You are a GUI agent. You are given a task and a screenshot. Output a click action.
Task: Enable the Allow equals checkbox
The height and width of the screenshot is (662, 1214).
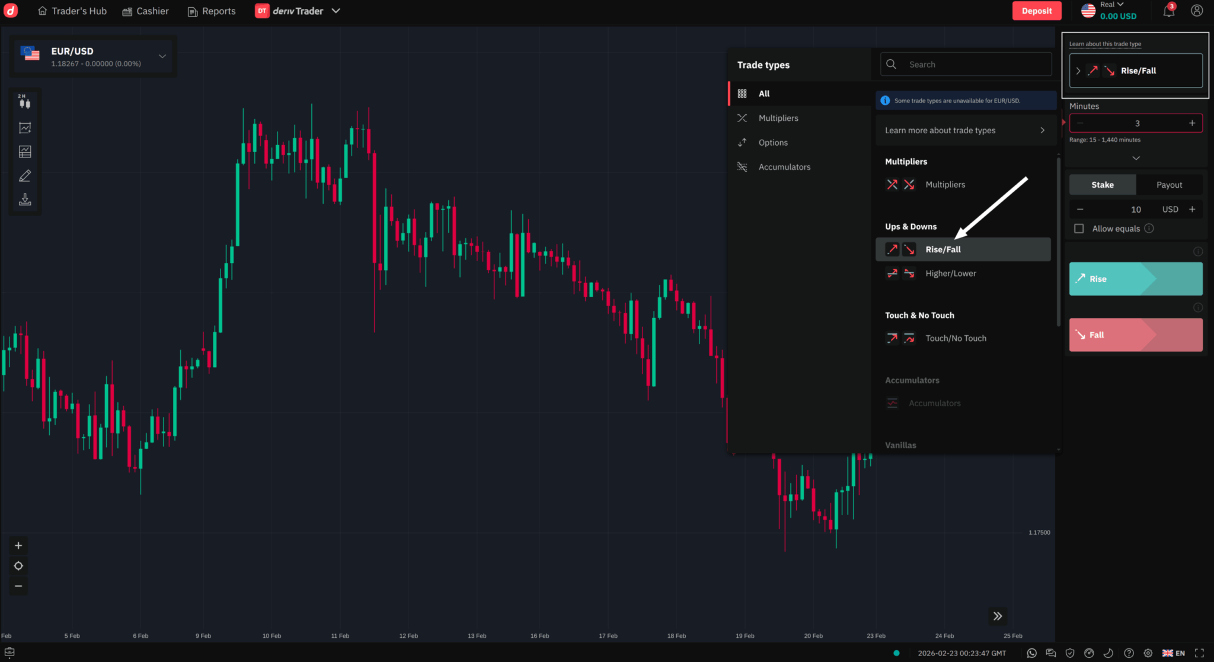tap(1079, 229)
